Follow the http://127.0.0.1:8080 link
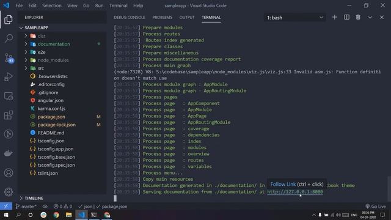The height and width of the screenshot is (220, 391). coord(295,192)
